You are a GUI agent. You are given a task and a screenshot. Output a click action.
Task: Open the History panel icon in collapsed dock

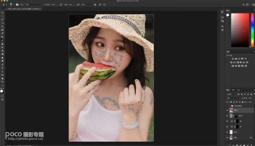click(x=222, y=12)
